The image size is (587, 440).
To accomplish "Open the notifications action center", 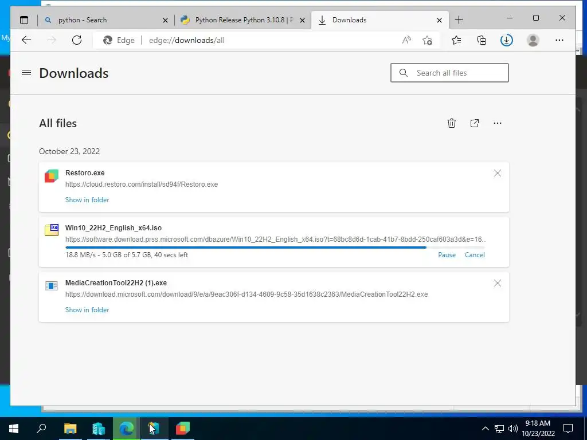I will 568,429.
